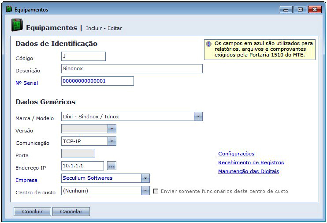Click the Empresa blue label
Screen dimensions: 327x223
(x=26, y=180)
